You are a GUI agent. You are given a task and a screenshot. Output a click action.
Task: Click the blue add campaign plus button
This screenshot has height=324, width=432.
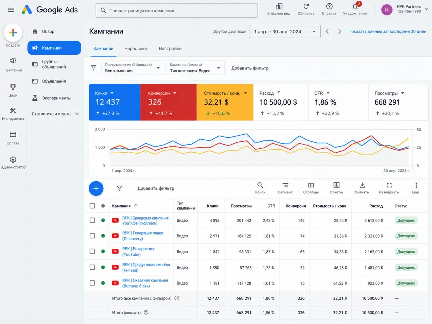point(96,188)
